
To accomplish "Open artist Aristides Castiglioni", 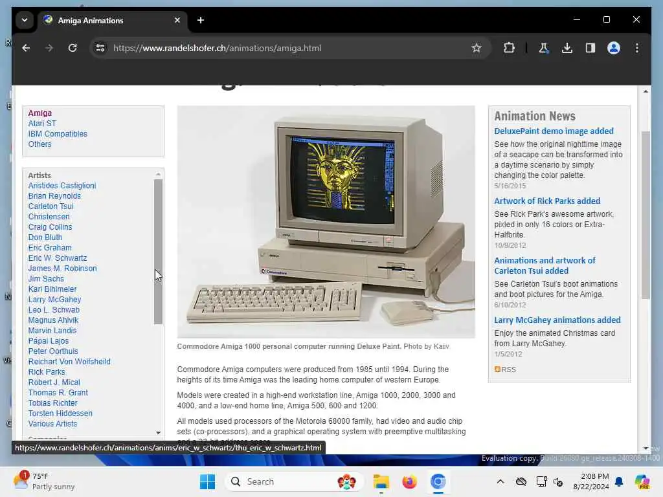I will tap(62, 186).
